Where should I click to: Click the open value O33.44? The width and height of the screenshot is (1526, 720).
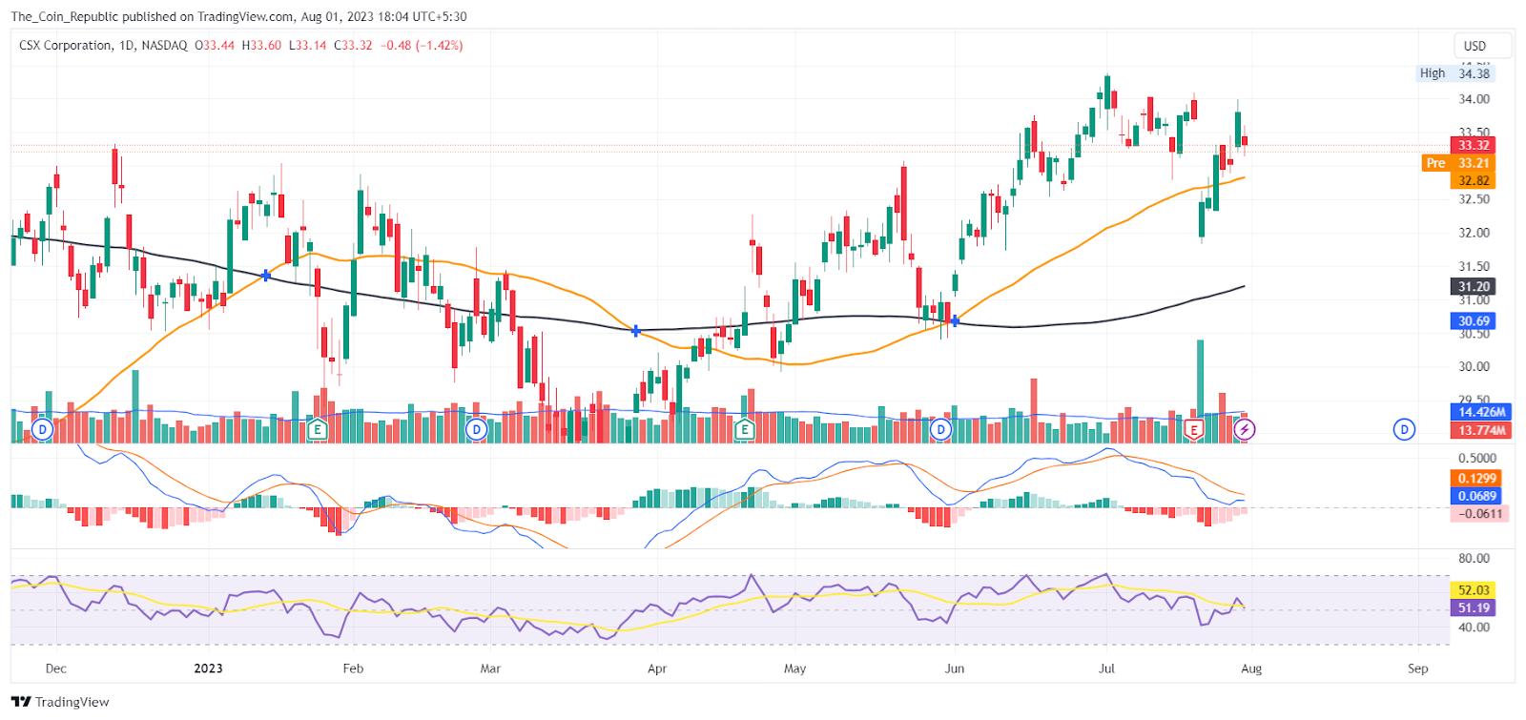(x=215, y=46)
